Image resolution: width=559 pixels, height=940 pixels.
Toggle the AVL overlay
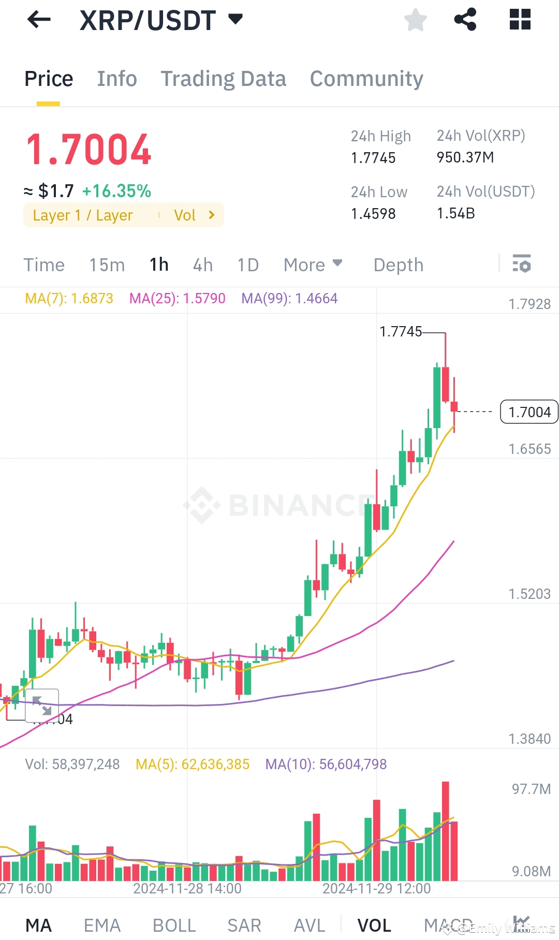pos(309,924)
